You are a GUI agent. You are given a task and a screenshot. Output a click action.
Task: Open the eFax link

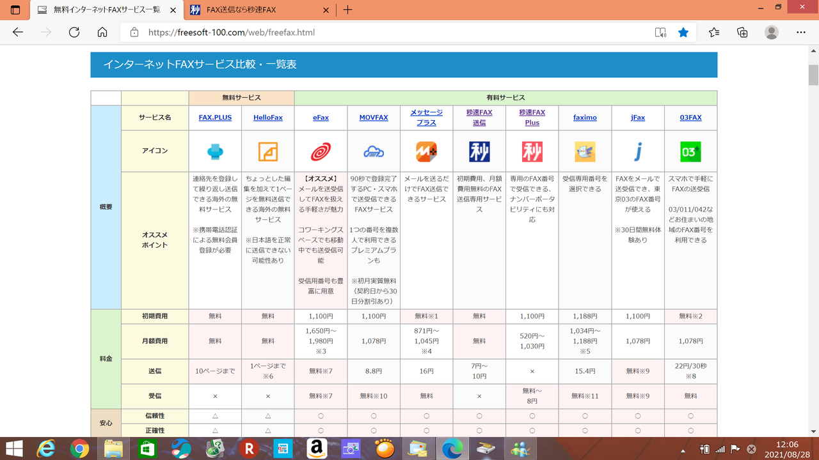point(321,118)
